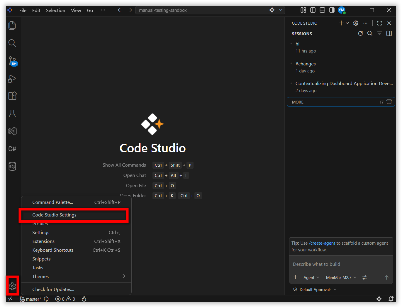Open the C# activity bar icon
This screenshot has width=402, height=308.
tap(12, 149)
